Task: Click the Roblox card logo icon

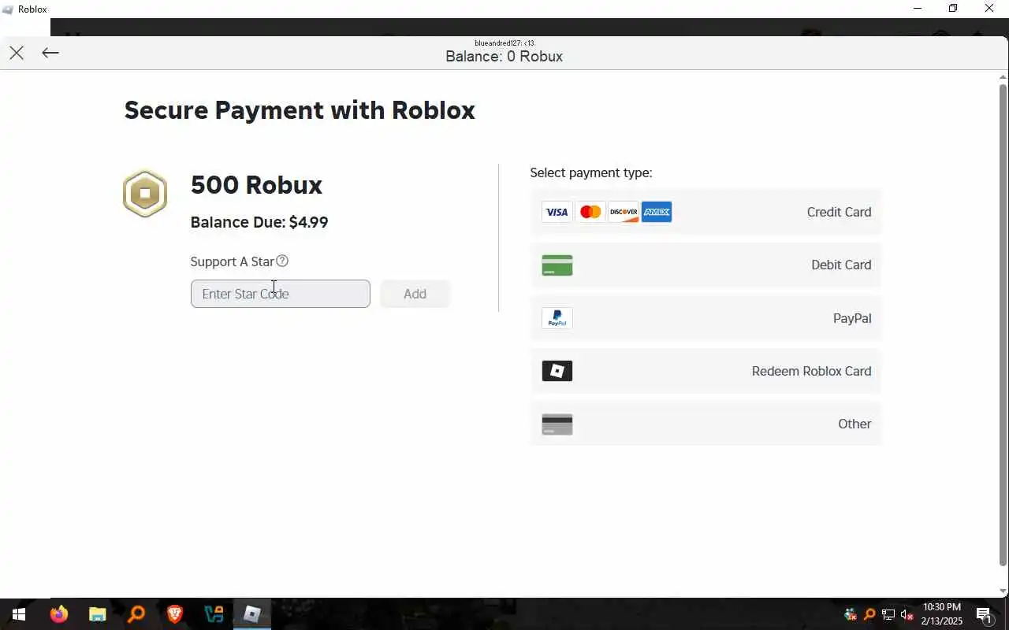Action: (x=557, y=371)
